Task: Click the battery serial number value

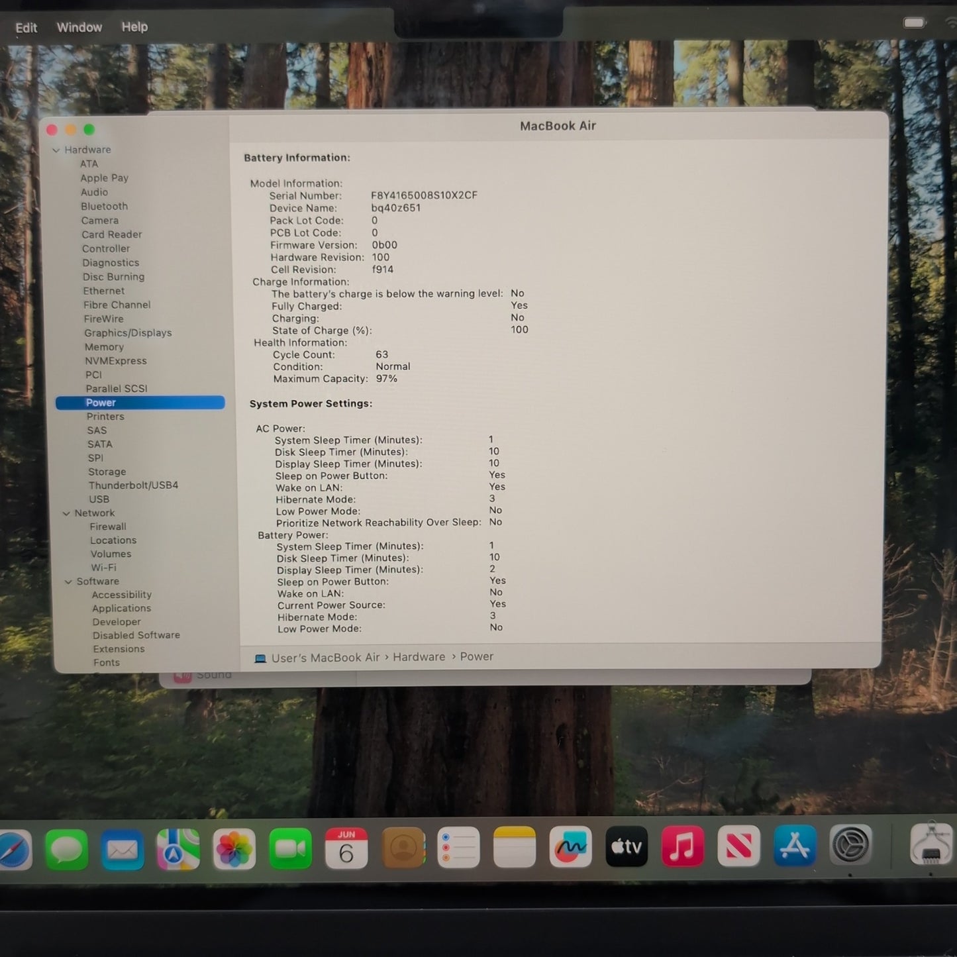Action: pos(424,195)
